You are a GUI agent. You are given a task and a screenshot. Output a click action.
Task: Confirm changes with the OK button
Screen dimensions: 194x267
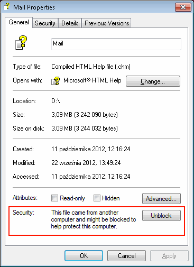[x=84, y=255]
